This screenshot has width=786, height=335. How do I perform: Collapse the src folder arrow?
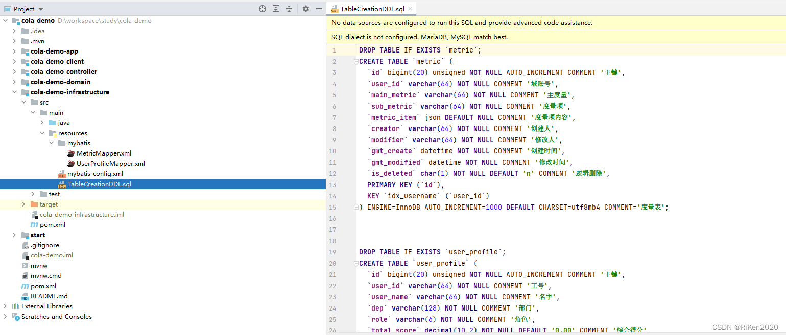[x=24, y=102]
